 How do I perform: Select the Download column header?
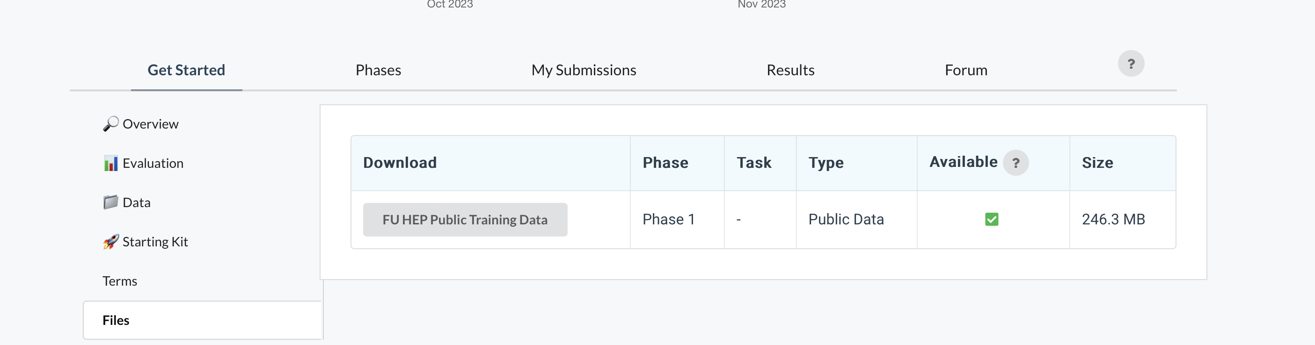400,162
